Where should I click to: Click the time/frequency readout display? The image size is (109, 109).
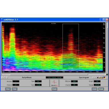tap(54, 77)
